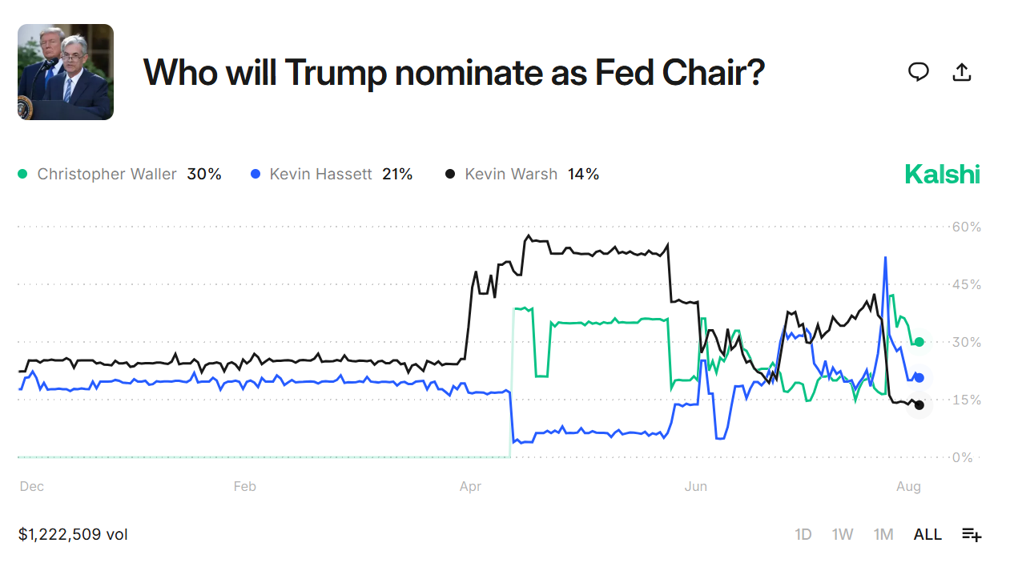Viewport: 1022px width, 567px height.
Task: Select the 1W time range
Action: [843, 534]
